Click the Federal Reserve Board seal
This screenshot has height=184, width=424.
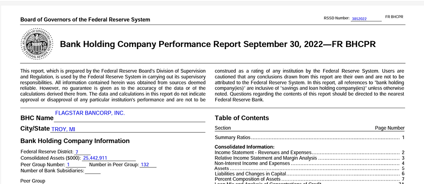pos(37,44)
